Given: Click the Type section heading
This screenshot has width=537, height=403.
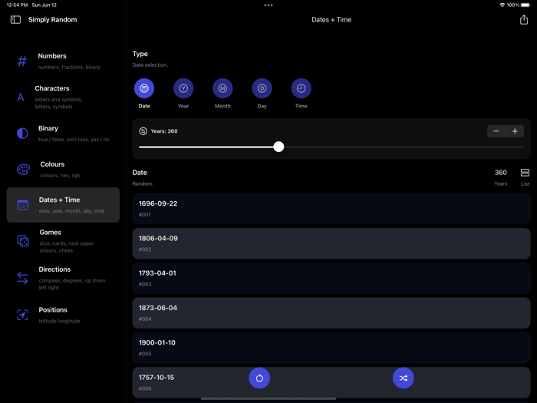Looking at the screenshot, I should 140,54.
